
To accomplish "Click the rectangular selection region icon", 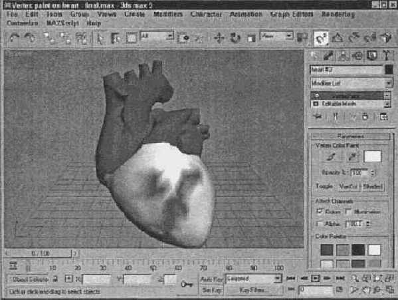I will tap(132, 39).
